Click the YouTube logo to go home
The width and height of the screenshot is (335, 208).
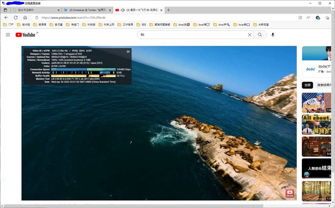coord(26,35)
